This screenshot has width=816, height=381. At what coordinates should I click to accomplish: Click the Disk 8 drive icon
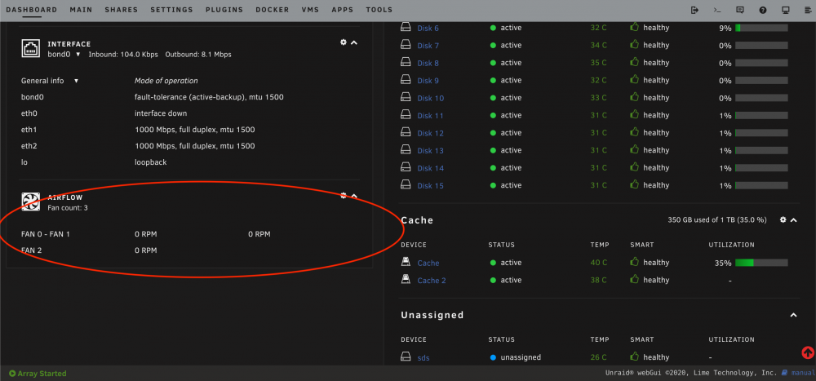pyautogui.click(x=406, y=63)
